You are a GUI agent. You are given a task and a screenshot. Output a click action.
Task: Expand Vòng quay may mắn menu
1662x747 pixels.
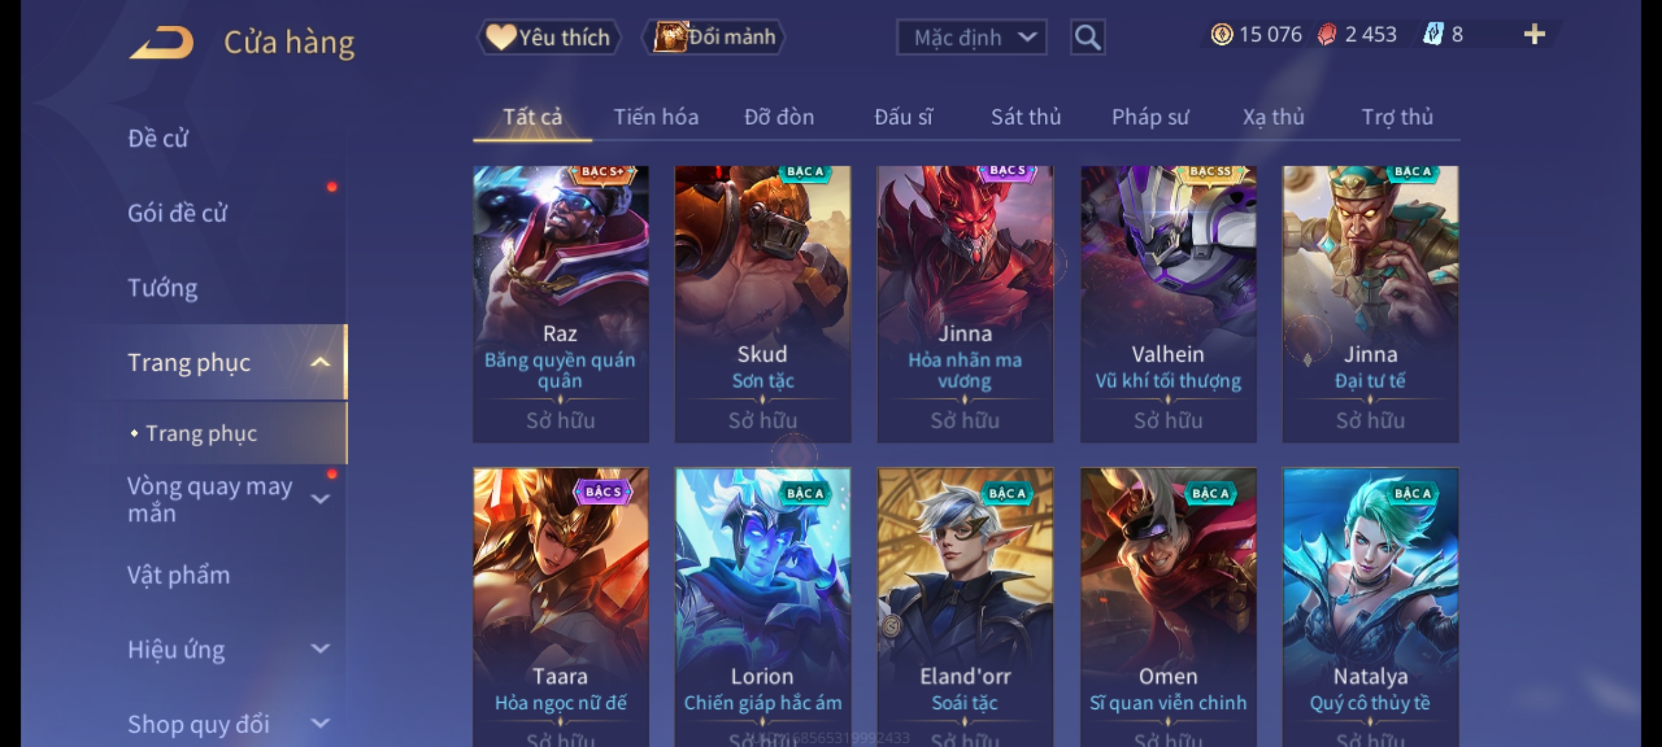pyautogui.click(x=320, y=499)
